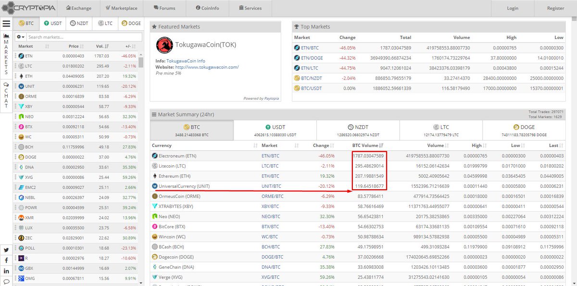The width and height of the screenshot is (577, 286).
Task: Click the Ethereum icon in Market Summary
Action: (x=155, y=176)
